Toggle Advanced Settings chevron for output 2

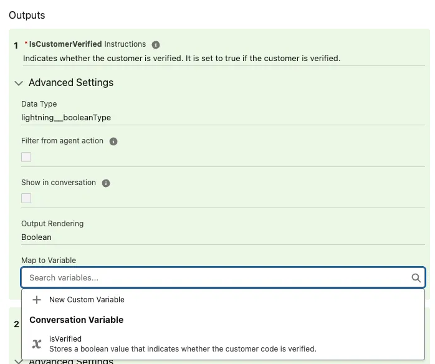19,360
